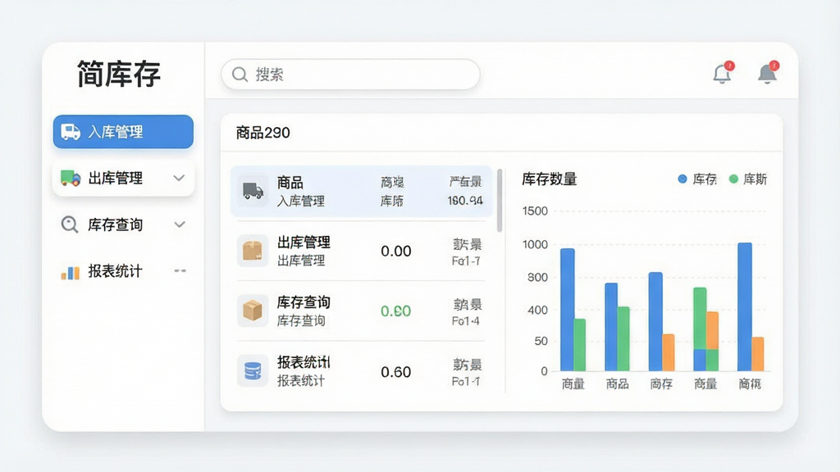This screenshot has height=472, width=840.
Task: Click the 简库存 app title
Action: [118, 74]
